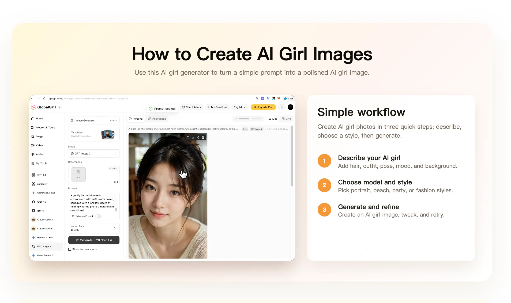Click the browser forward arrow
The height and width of the screenshot is (303, 511).
pyautogui.click(x=38, y=99)
